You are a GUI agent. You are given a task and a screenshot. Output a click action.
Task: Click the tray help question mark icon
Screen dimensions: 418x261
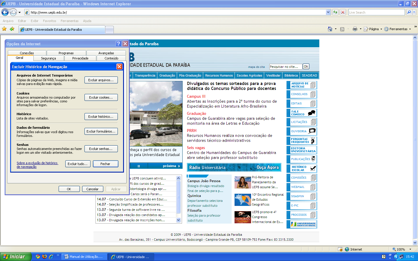point(383,257)
